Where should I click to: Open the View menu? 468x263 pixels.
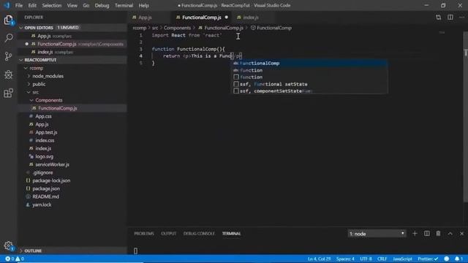(72, 5)
